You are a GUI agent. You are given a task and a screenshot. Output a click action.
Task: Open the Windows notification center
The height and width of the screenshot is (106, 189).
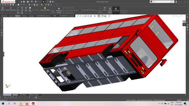(x=185, y=103)
